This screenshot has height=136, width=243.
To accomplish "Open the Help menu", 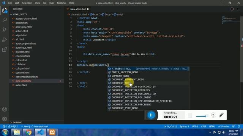I will click(x=72, y=3).
